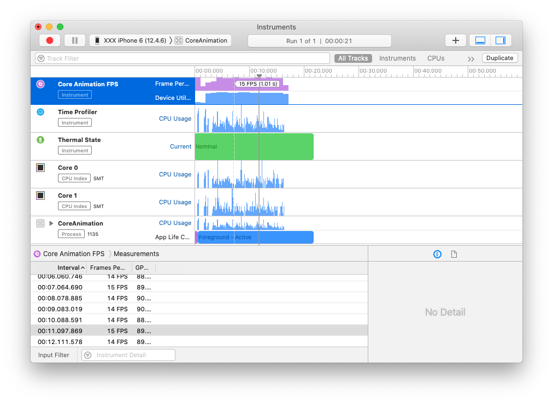Select highlighted row 00:11.097.869
553x403 pixels.
click(x=199, y=331)
